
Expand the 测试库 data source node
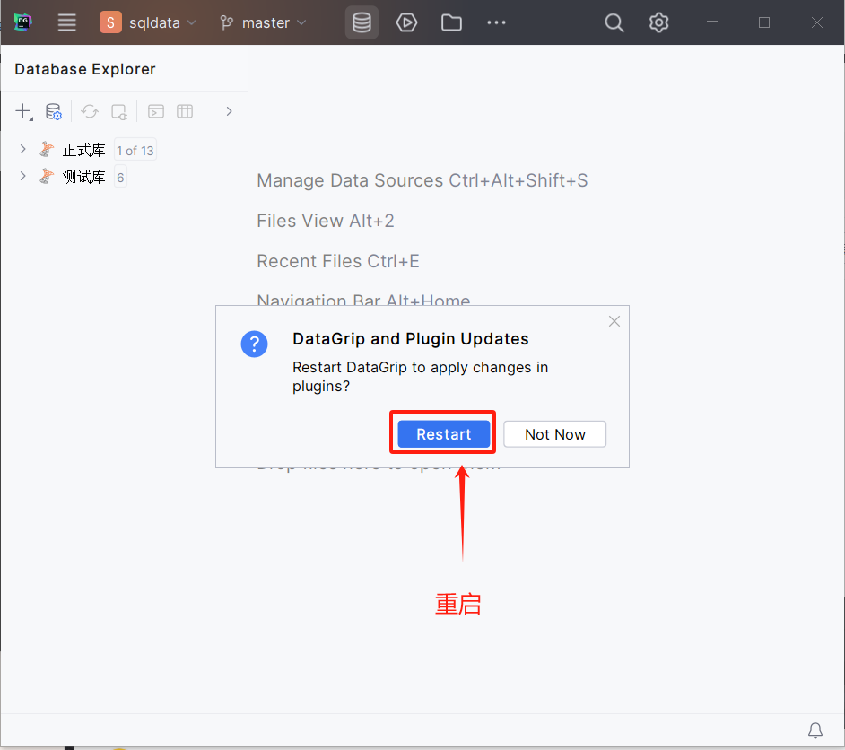point(22,176)
